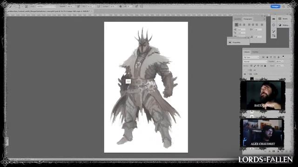
Task: Edit the space after paragraph field
Action: [257, 37]
